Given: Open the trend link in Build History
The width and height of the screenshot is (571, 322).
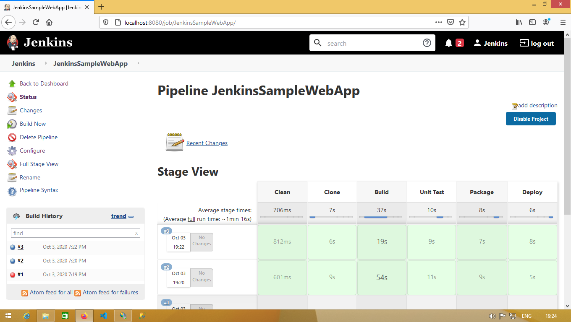Looking at the screenshot, I should (119, 216).
